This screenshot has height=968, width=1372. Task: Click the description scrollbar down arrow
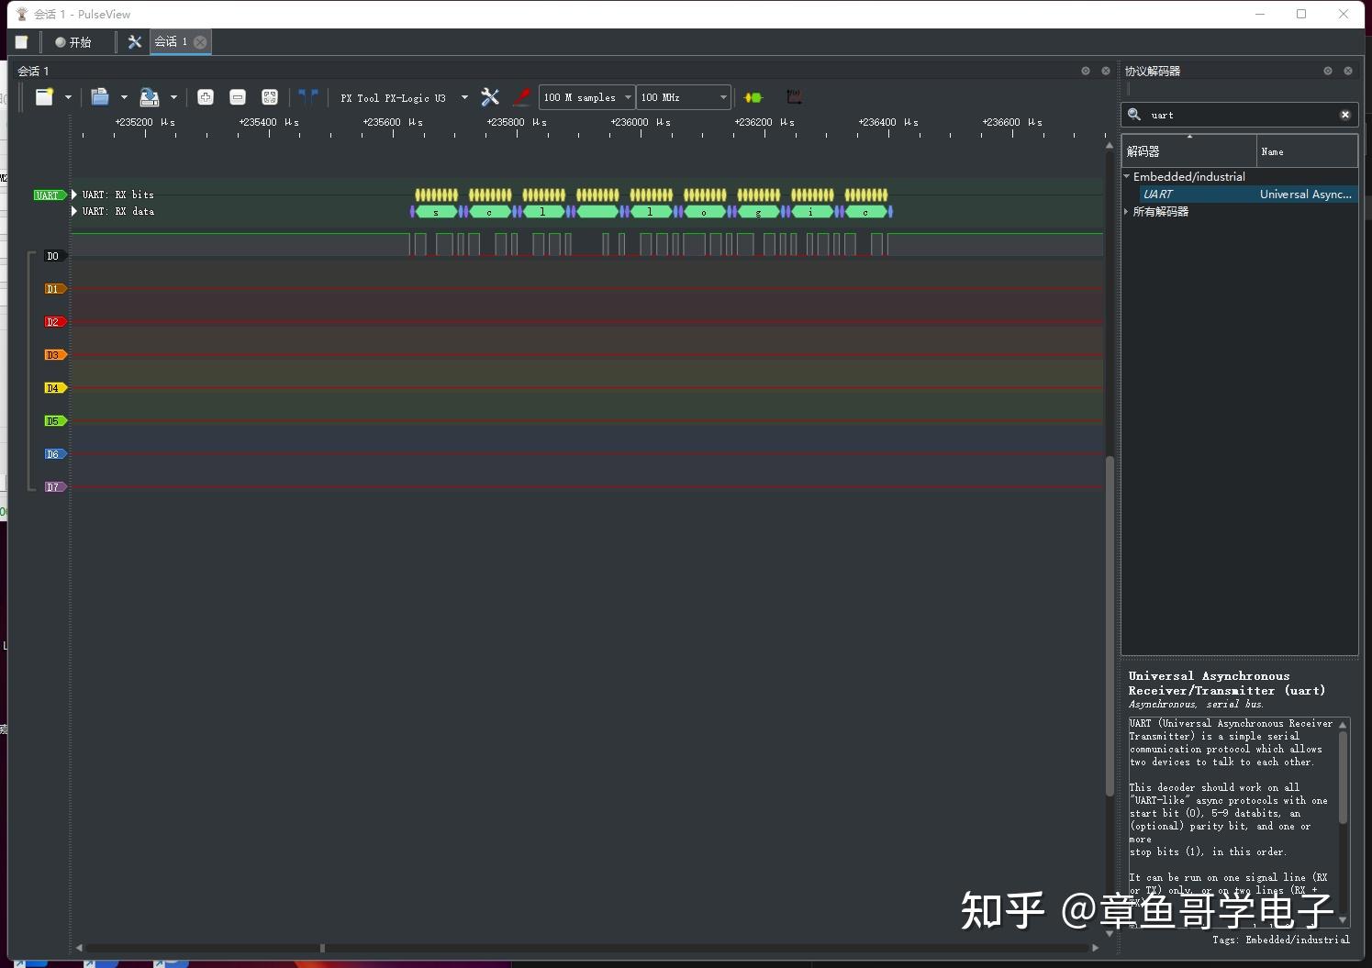[x=1343, y=920]
